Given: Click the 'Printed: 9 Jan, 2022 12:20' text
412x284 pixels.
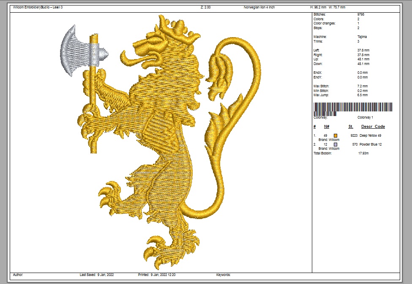Looking at the screenshot, I should [157, 275].
